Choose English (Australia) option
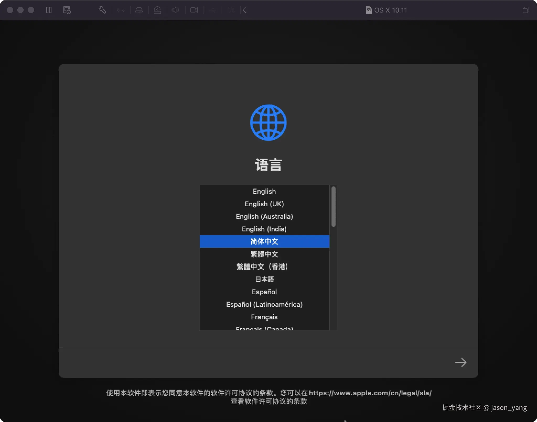 pyautogui.click(x=264, y=216)
